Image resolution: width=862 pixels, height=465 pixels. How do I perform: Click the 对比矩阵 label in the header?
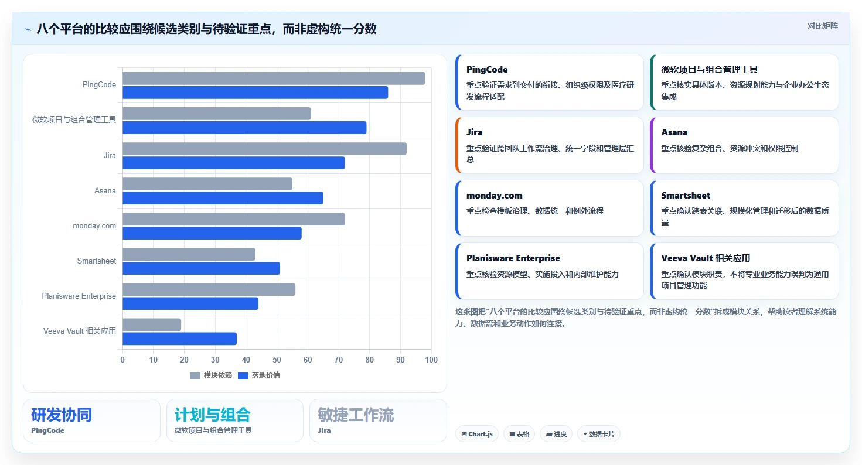click(x=822, y=26)
